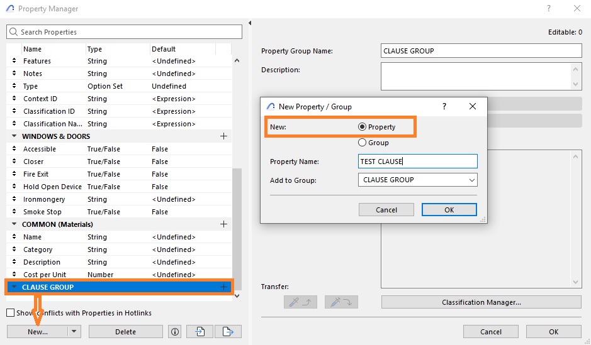Add property to COMMON (Materials) group

click(x=223, y=224)
